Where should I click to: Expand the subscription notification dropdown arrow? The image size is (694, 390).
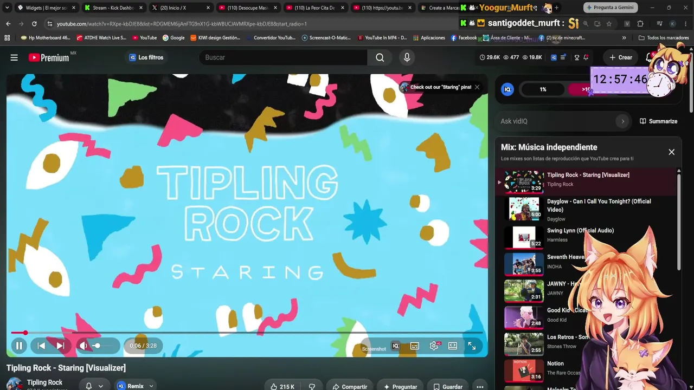[x=101, y=386]
